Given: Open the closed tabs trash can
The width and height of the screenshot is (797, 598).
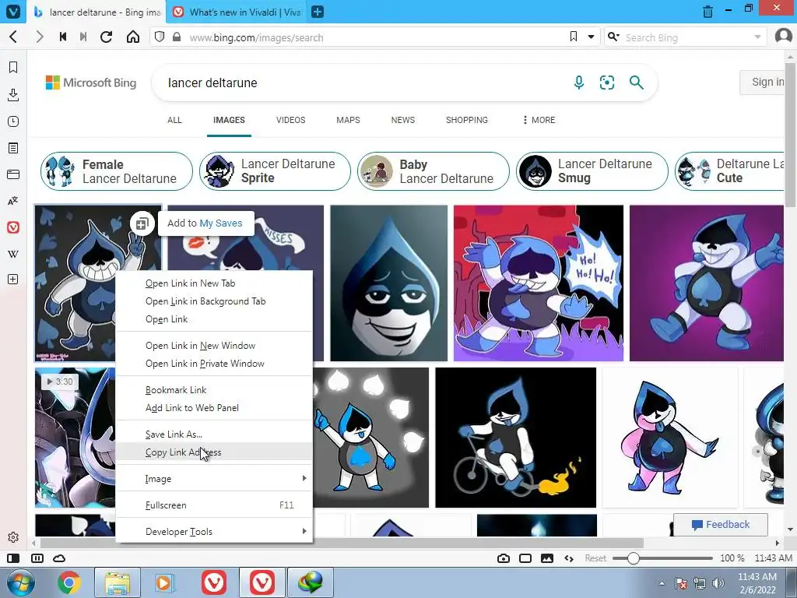Looking at the screenshot, I should point(707,11).
